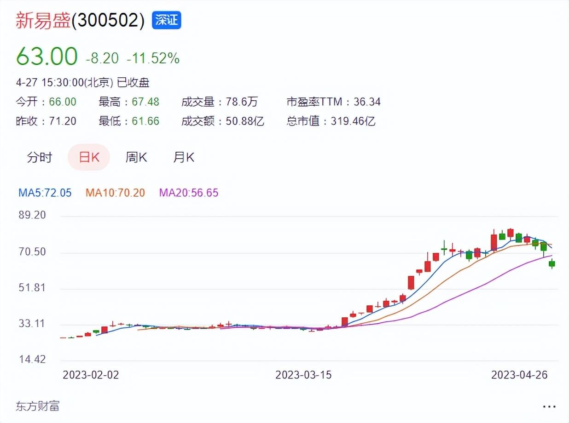Viewport: 569px width, 423px height.
Task: Click the last green candlestick near 63
Action: [x=552, y=263]
